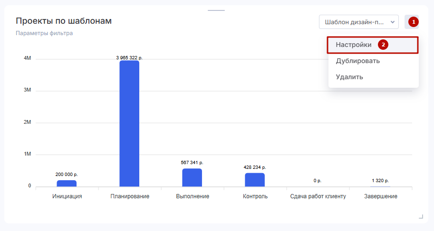Image resolution: width=434 pixels, height=231 pixels.
Task: Click 'Удалить' in the widget menu
Action: coord(349,77)
